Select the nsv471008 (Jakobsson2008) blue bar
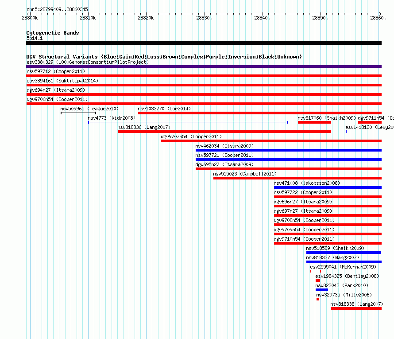 coord(328,187)
